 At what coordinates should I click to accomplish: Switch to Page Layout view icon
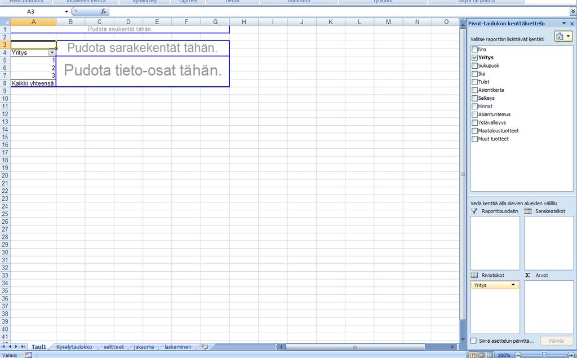point(481,355)
